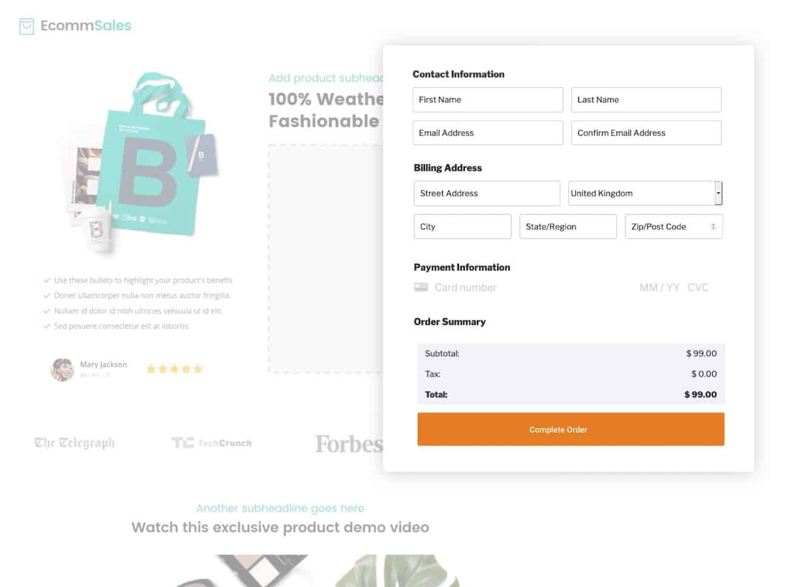Click the TechCrunch logo
Image resolution: width=788 pixels, height=587 pixels.
pyautogui.click(x=212, y=443)
